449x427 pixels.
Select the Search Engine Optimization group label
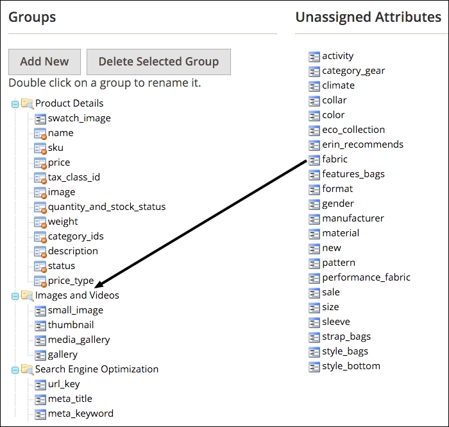point(97,369)
